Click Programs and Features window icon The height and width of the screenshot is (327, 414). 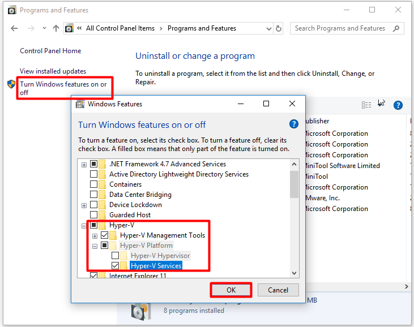(12, 10)
